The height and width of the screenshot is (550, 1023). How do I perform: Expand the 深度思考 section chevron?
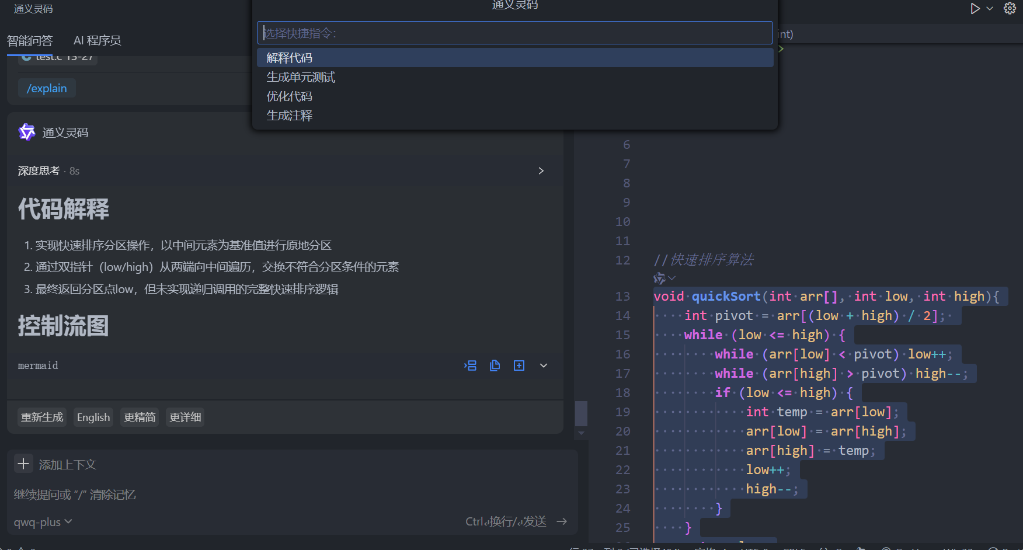click(541, 170)
